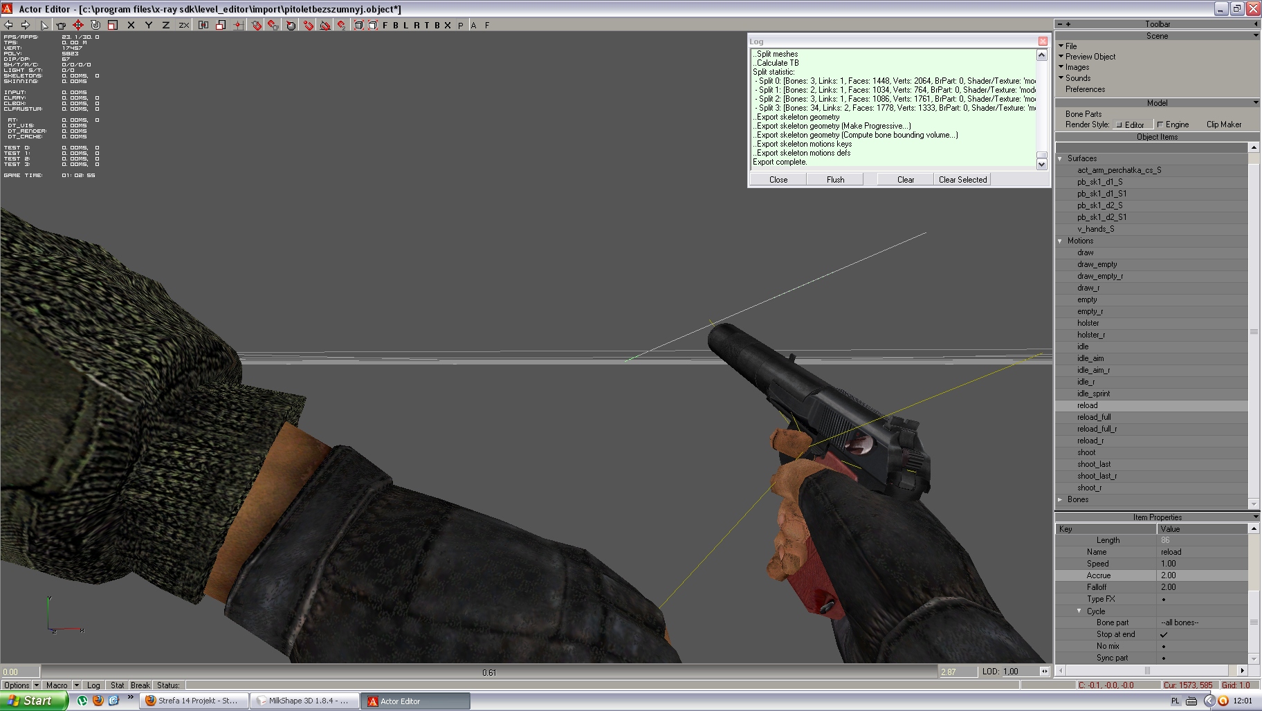Click the undo left-arrow icon in toolbar
Image resolution: width=1262 pixels, height=711 pixels.
click(8, 25)
